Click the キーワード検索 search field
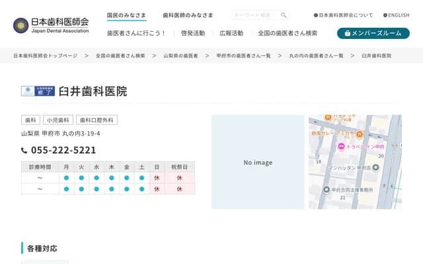 point(254,15)
